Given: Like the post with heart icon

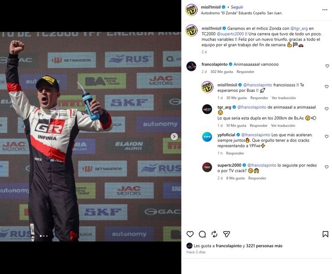Looking at the screenshot, I should (190, 234).
